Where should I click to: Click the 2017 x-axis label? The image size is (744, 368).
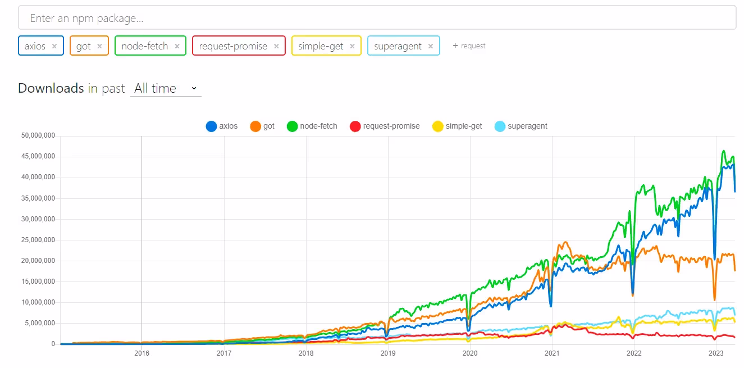[223, 353]
